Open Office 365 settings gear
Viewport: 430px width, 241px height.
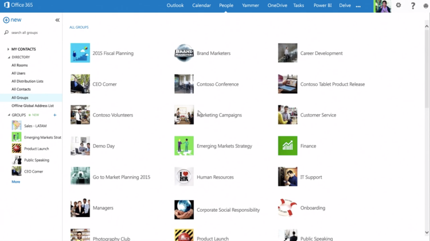pyautogui.click(x=398, y=5)
